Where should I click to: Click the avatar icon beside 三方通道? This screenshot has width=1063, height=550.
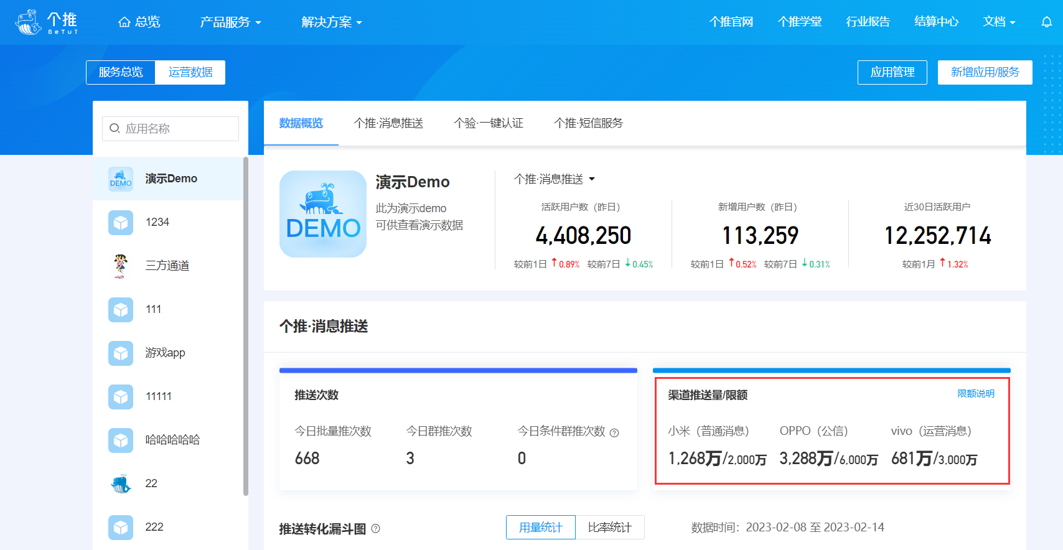121,266
